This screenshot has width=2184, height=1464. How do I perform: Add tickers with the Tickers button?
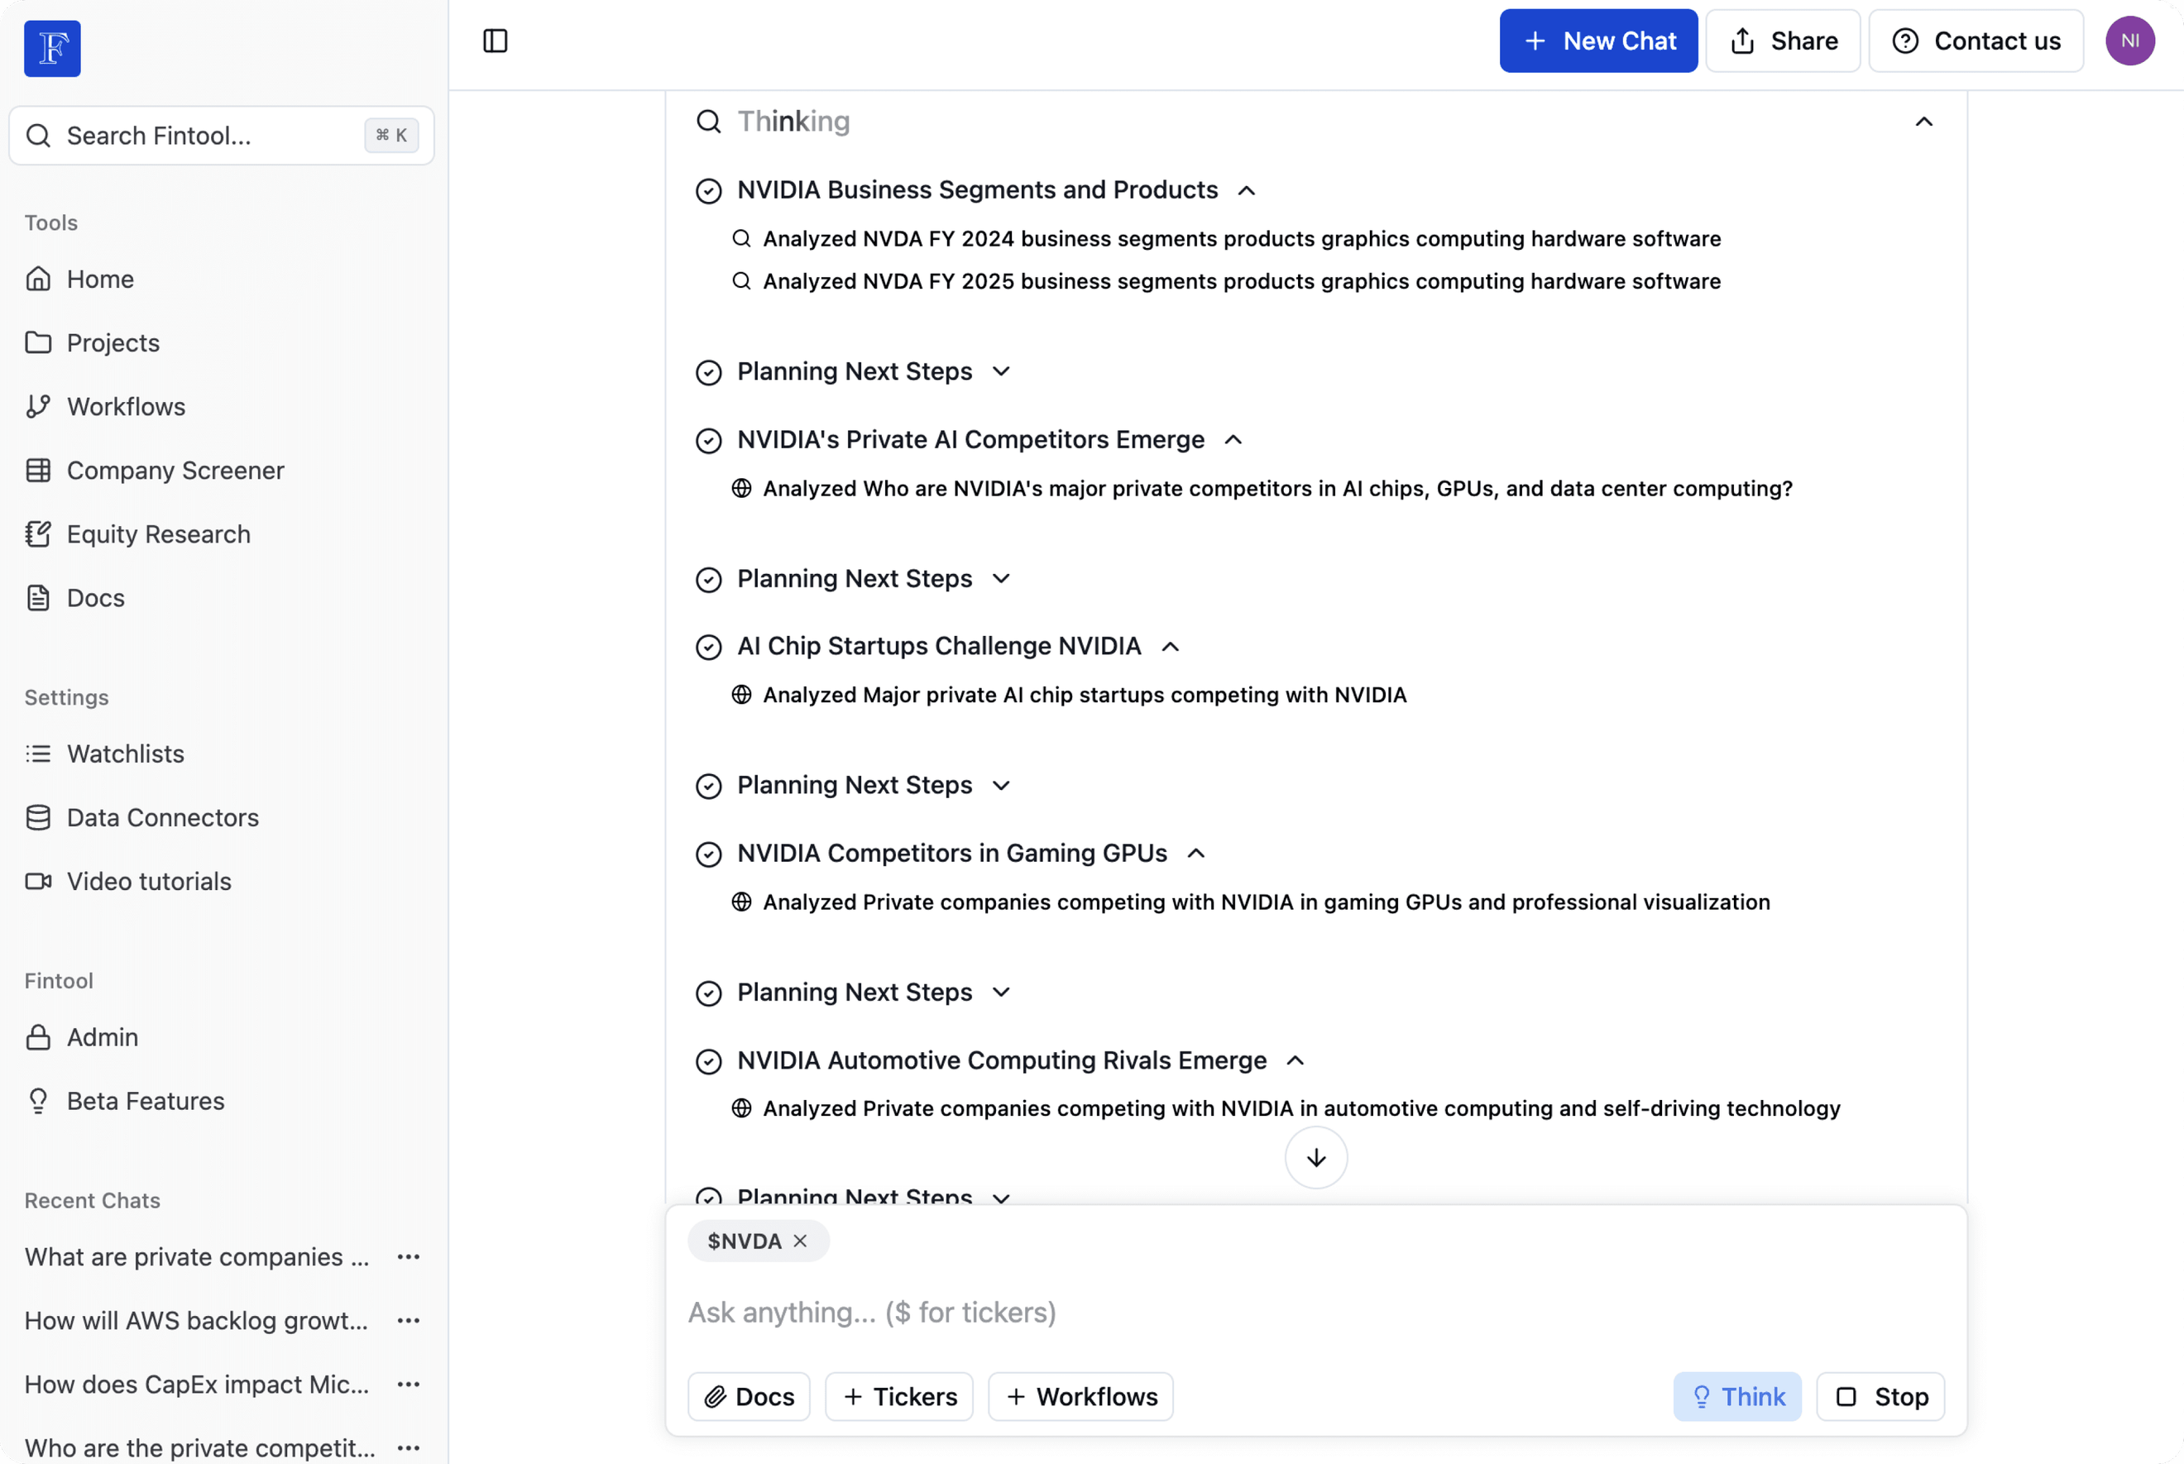(x=899, y=1397)
